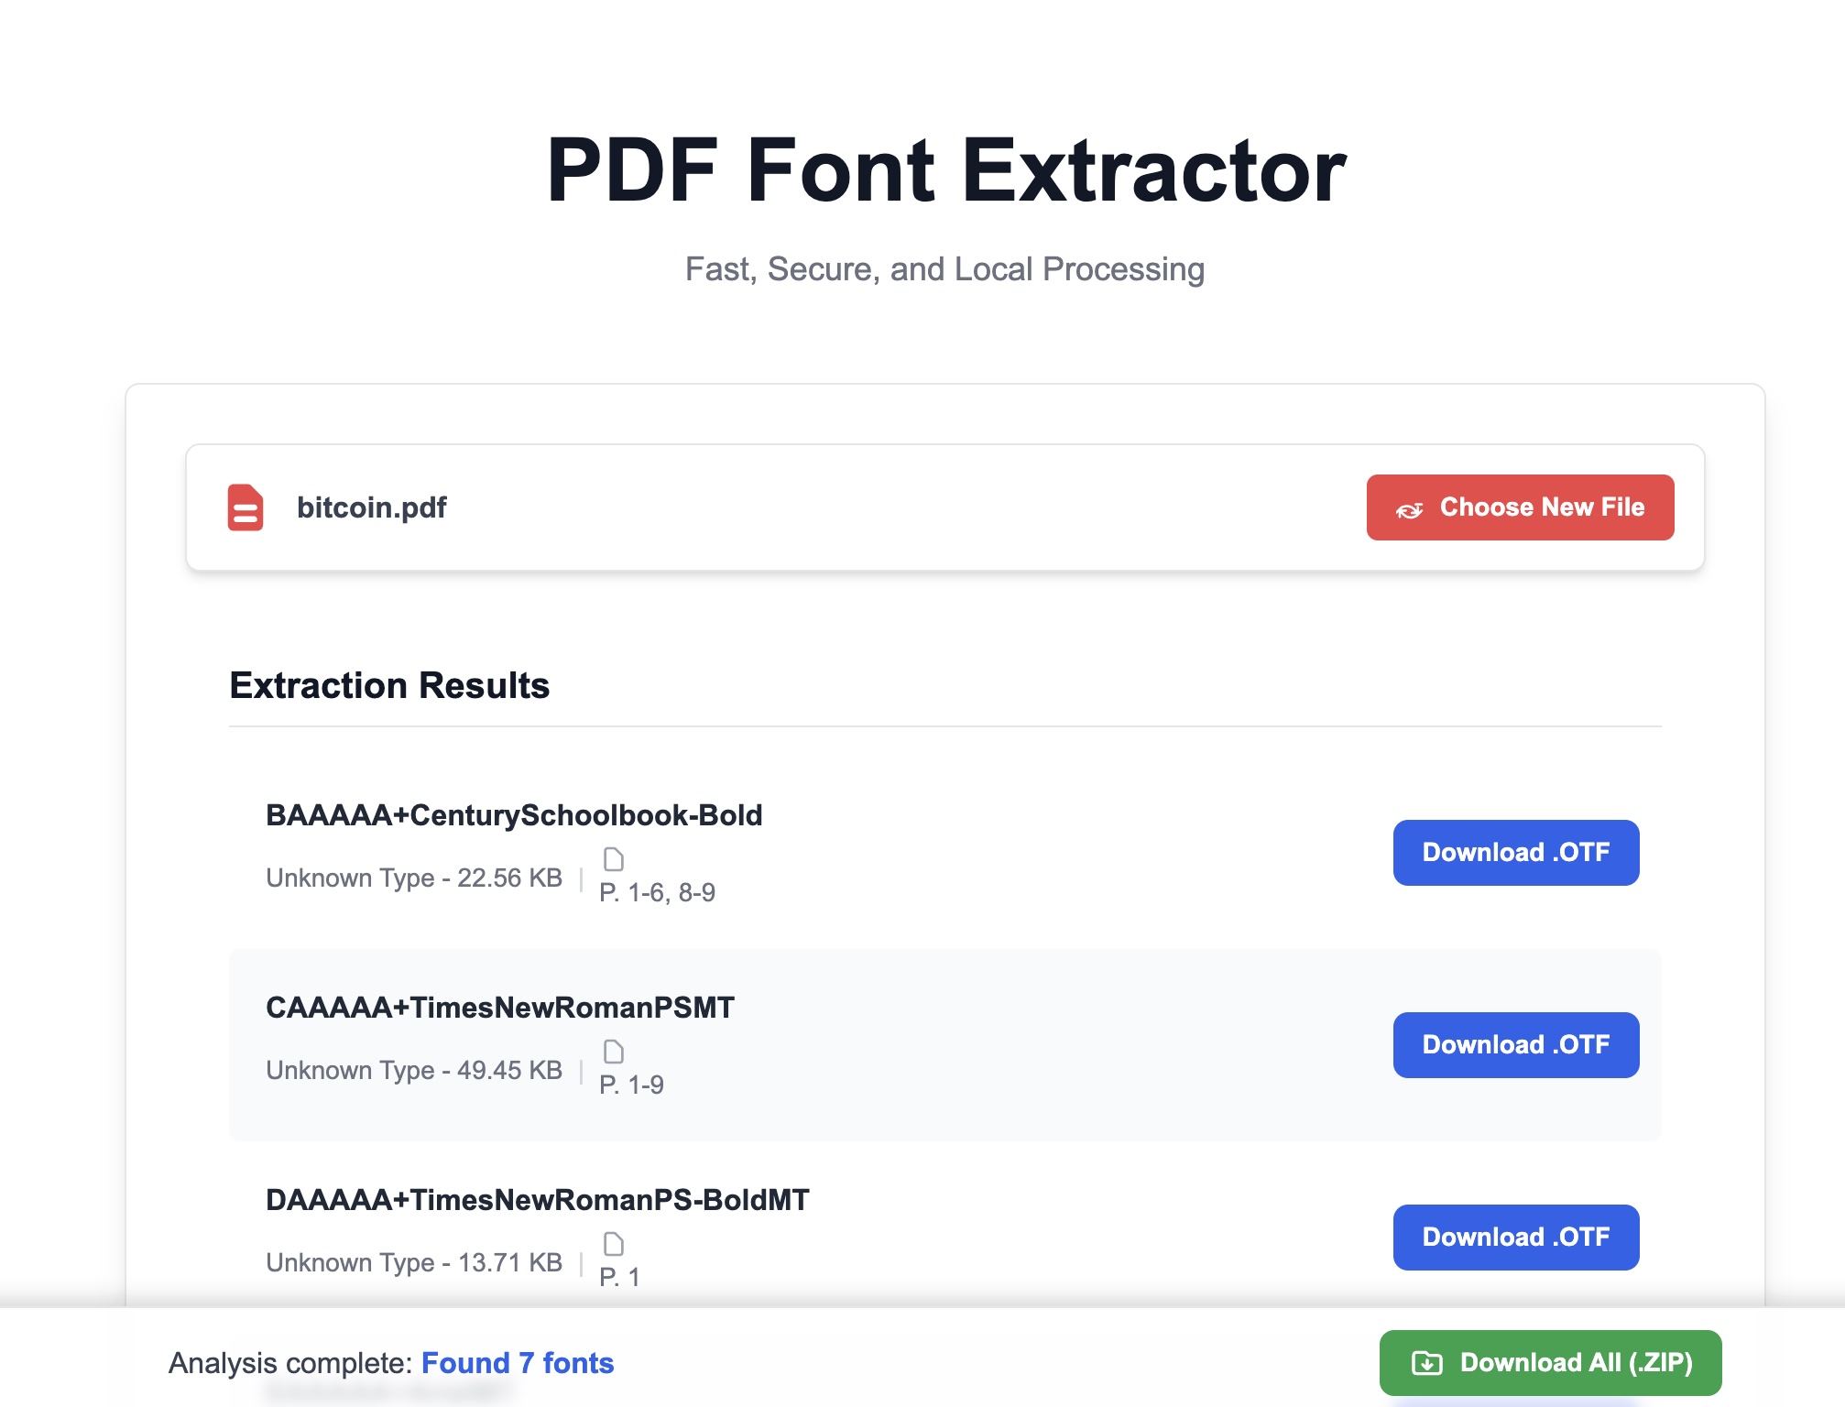Click page icon for CenturySchoolbook-Bold font
Image resolution: width=1845 pixels, height=1407 pixels.
click(614, 859)
